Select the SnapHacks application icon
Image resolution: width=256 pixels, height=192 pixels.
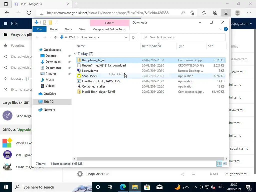[x=79, y=76]
